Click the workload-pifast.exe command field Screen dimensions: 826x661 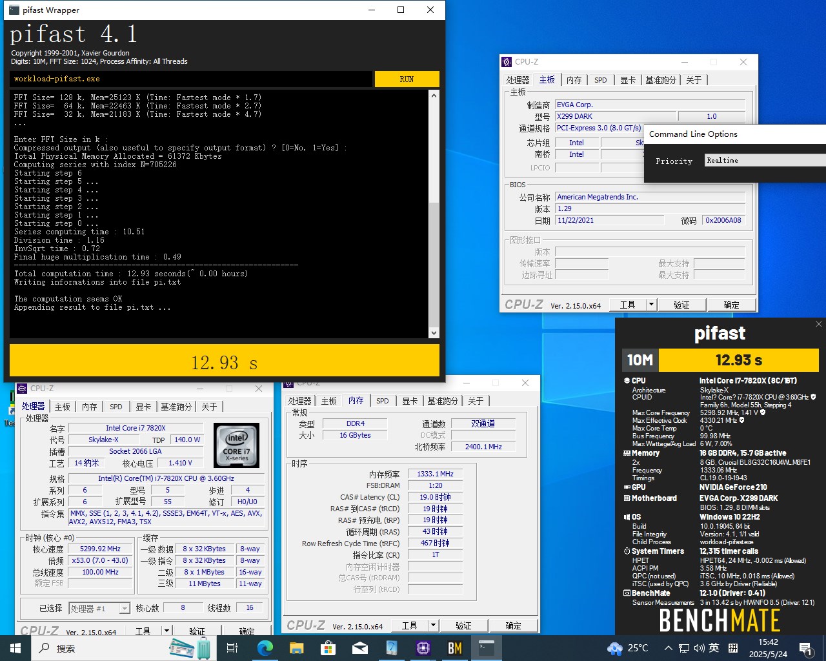pos(191,79)
